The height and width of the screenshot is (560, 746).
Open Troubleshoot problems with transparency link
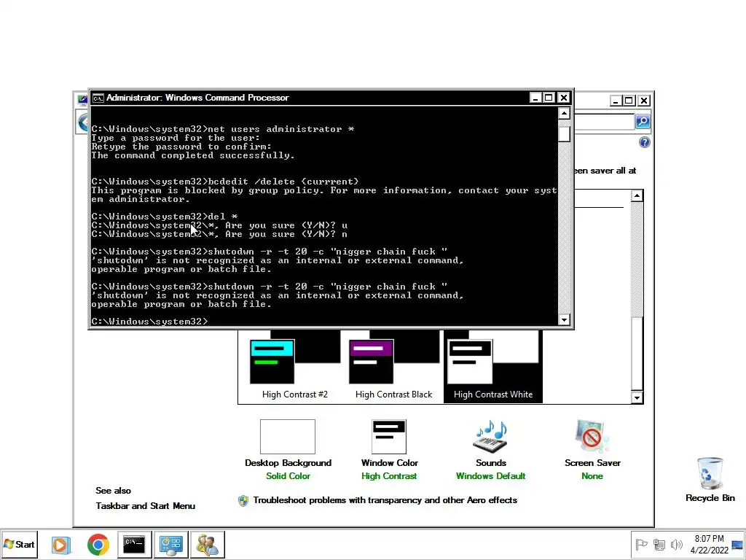tap(385, 500)
